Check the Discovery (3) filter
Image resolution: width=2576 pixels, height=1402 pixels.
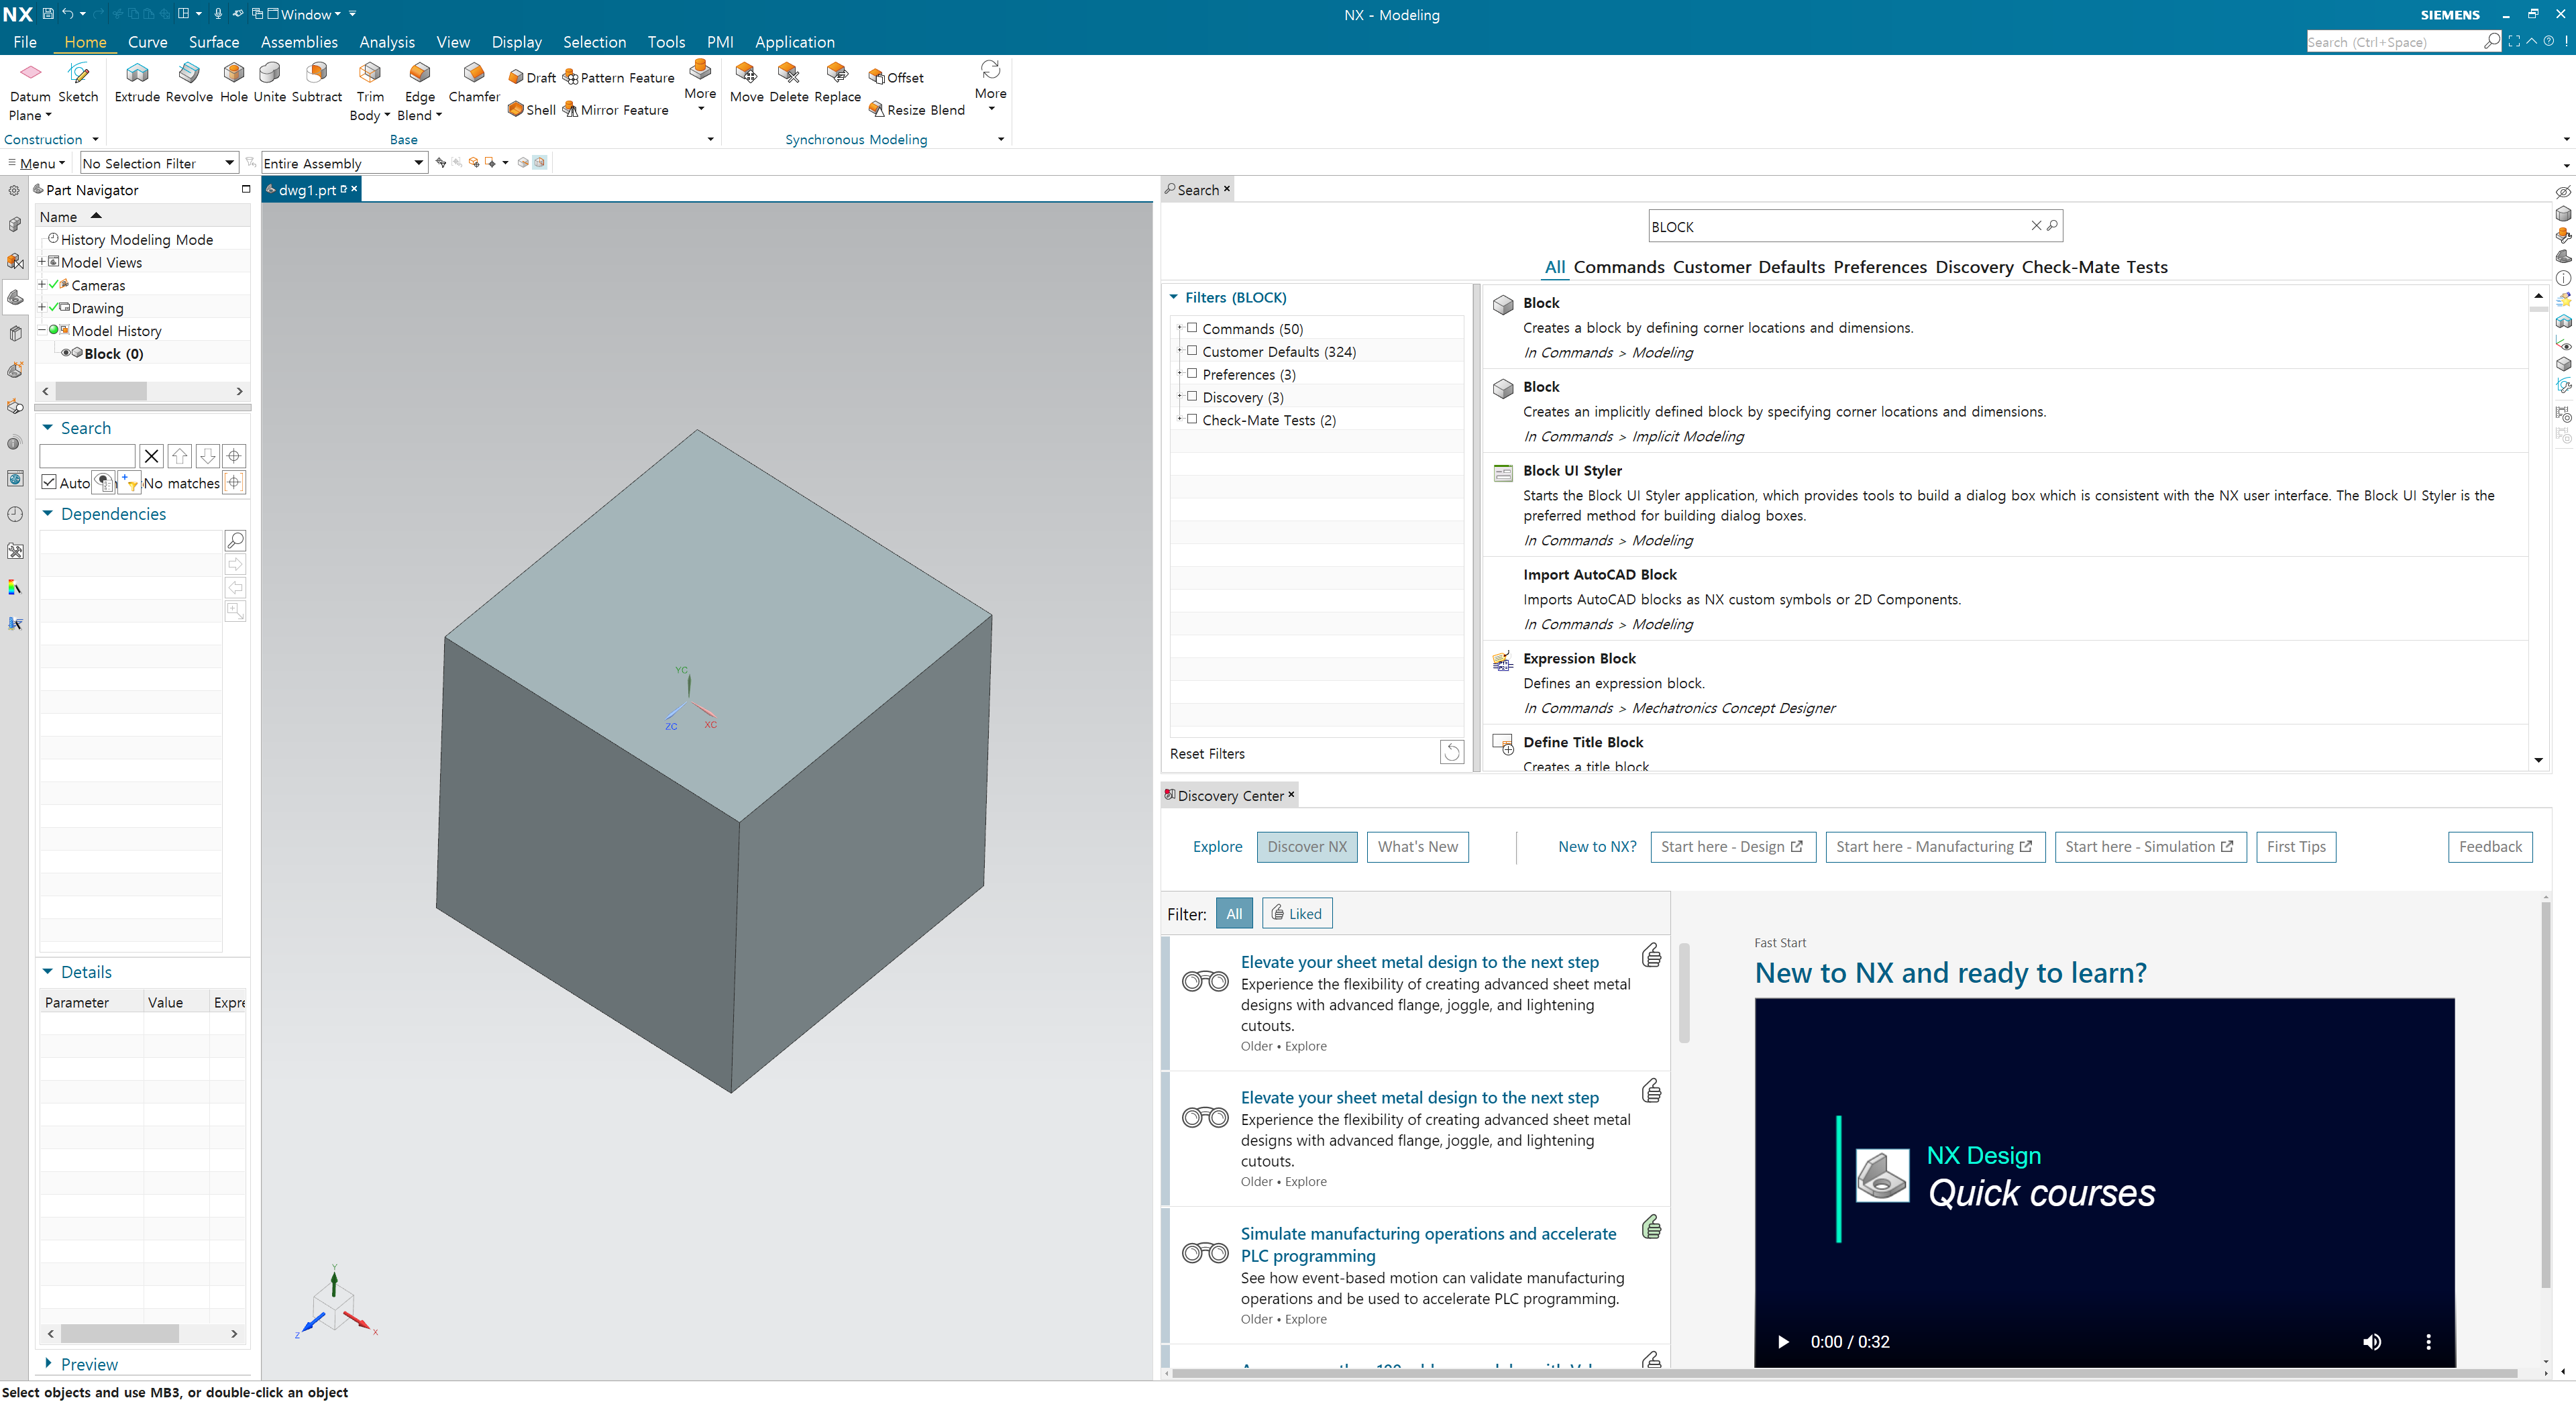(x=1192, y=397)
